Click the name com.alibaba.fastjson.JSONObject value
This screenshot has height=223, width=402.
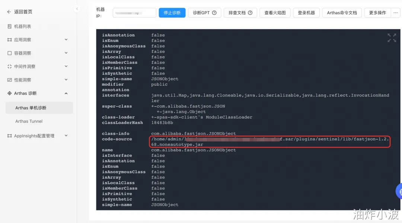click(193, 150)
